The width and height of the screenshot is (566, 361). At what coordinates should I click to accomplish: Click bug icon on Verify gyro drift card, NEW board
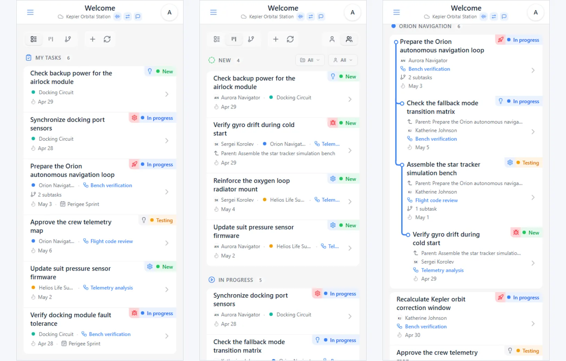333,123
